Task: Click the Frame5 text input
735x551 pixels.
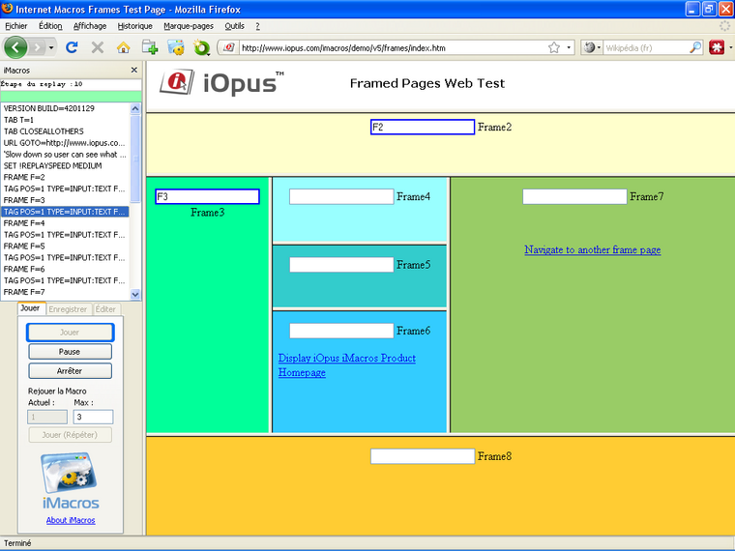Action: (x=341, y=265)
